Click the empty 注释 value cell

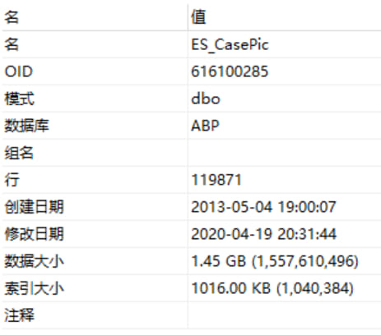(x=285, y=315)
